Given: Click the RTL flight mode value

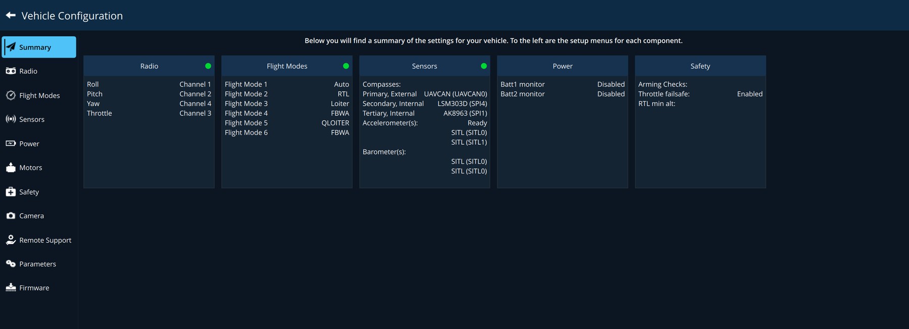Looking at the screenshot, I should click(x=343, y=94).
